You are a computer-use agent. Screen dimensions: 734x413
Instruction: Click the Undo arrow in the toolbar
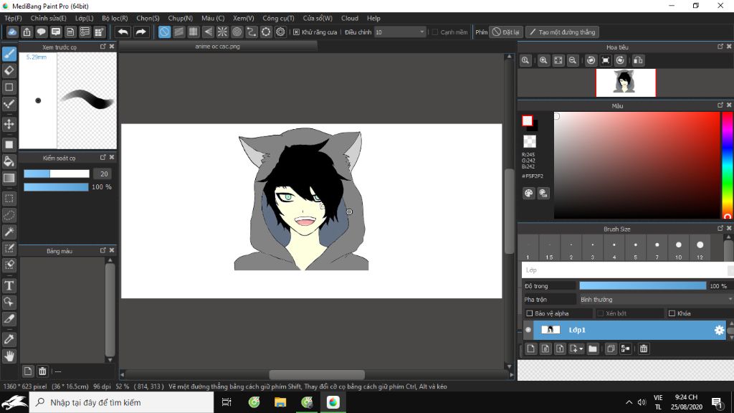coord(123,32)
